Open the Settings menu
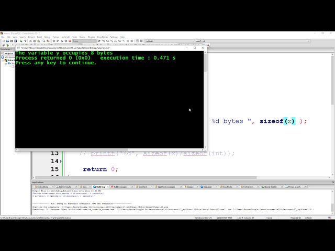Screen dimensions: 335x251 (114, 37)
